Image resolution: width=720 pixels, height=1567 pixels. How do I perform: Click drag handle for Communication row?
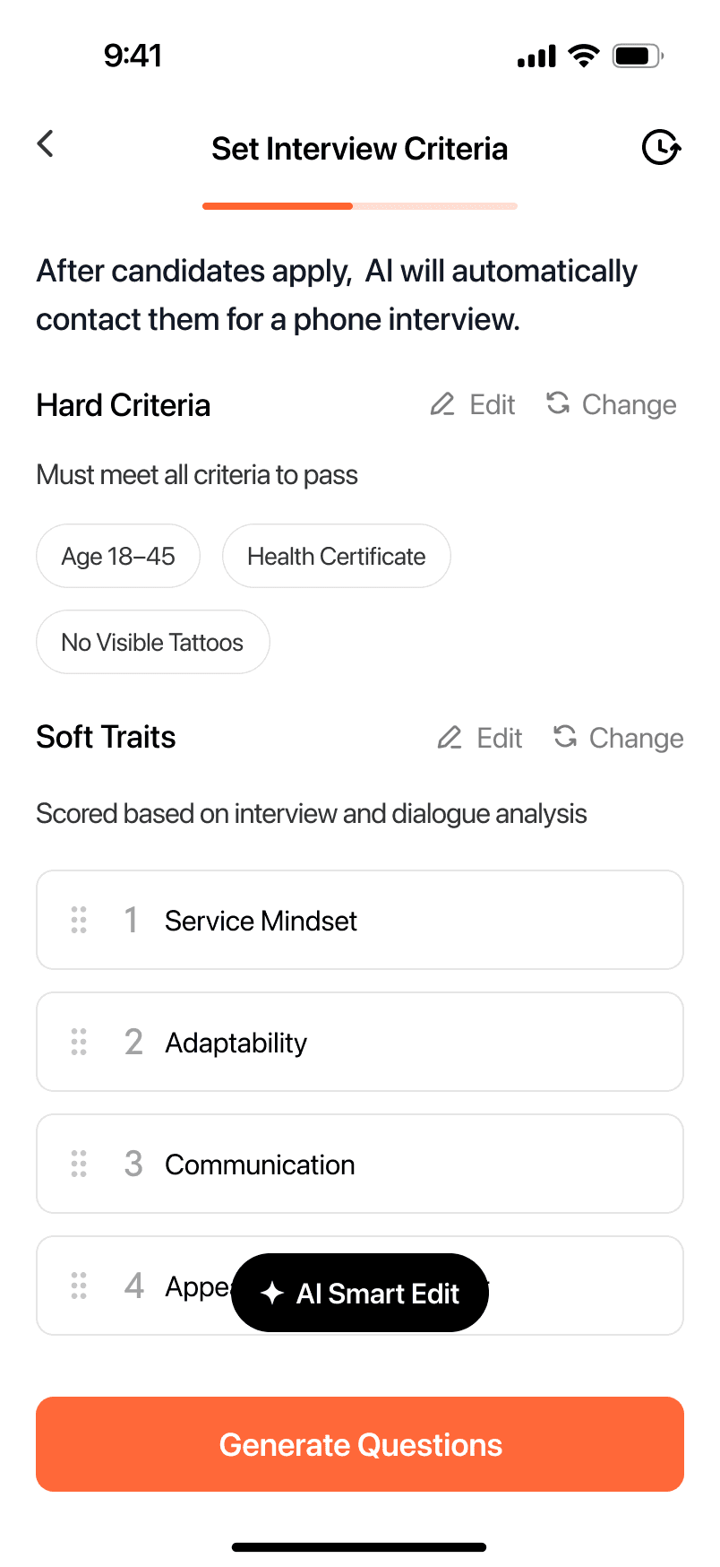coord(79,1164)
